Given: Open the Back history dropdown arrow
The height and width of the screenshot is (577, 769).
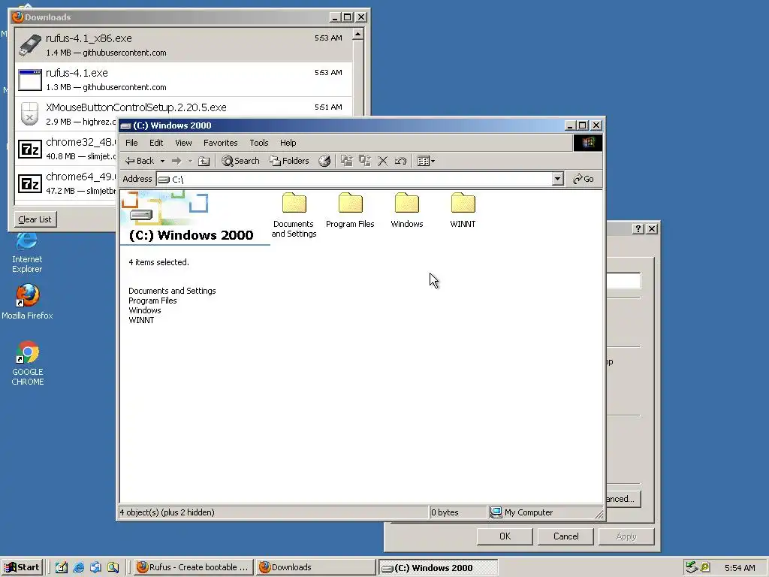Looking at the screenshot, I should 162,161.
